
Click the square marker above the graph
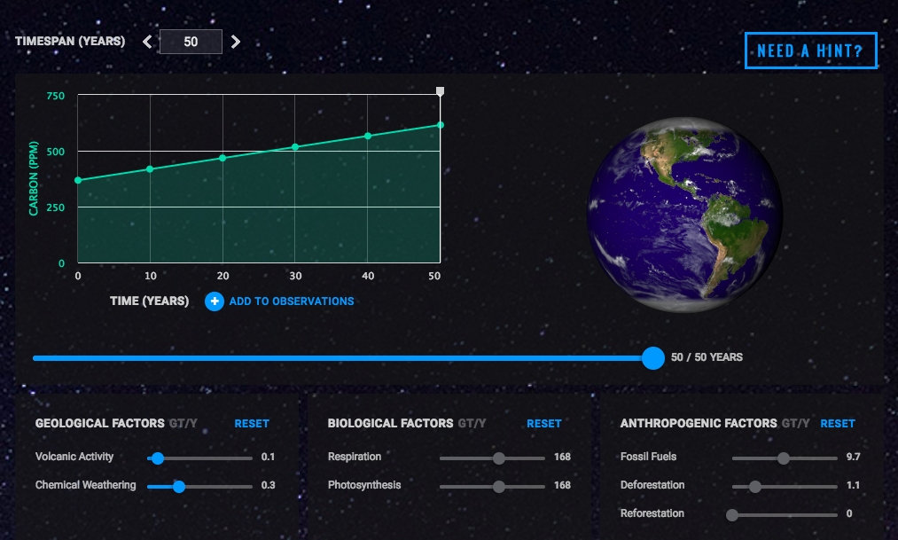point(440,90)
